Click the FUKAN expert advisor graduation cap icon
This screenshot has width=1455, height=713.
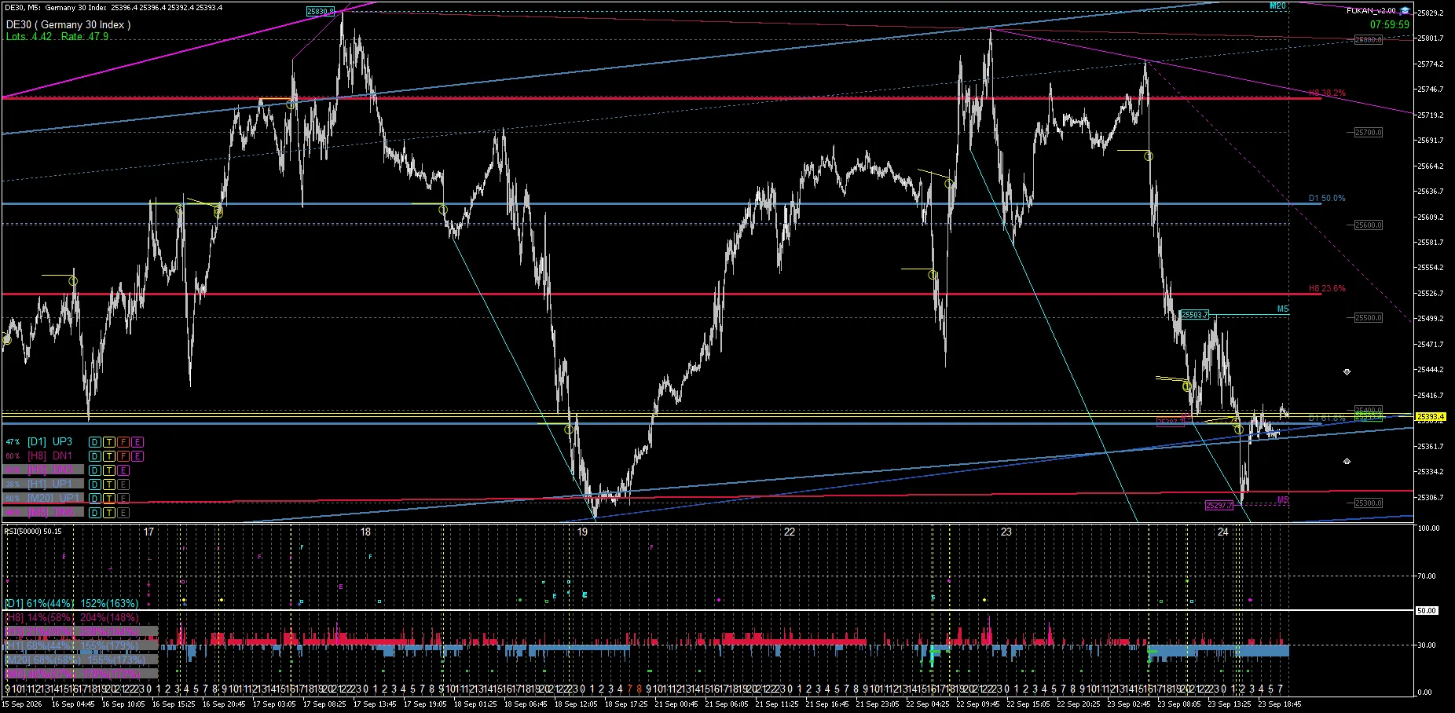click(1404, 10)
